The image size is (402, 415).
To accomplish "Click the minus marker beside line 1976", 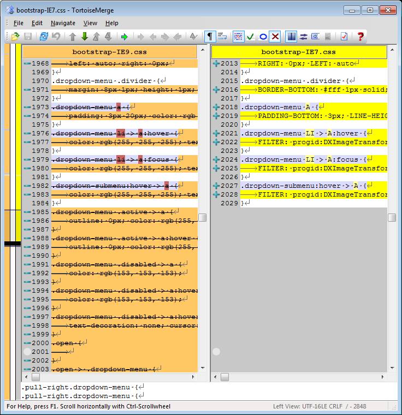I will pyautogui.click(x=27, y=133).
